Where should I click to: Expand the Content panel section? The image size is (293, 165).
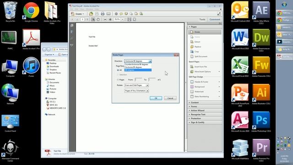click(x=205, y=103)
